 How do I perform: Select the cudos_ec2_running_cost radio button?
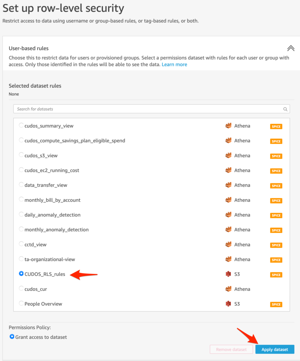pos(21,170)
